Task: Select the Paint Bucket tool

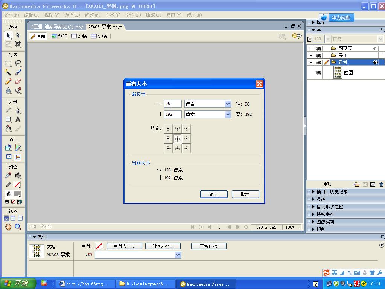Action: coord(18,175)
